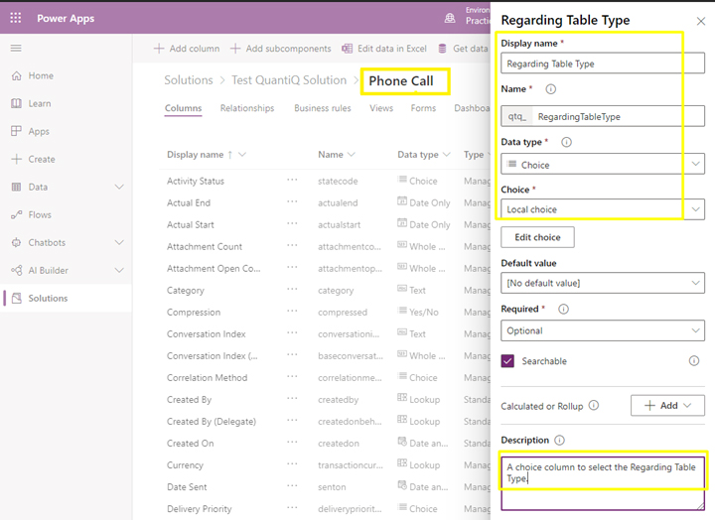Open the AI Builder icon
The width and height of the screenshot is (715, 520).
(x=17, y=270)
